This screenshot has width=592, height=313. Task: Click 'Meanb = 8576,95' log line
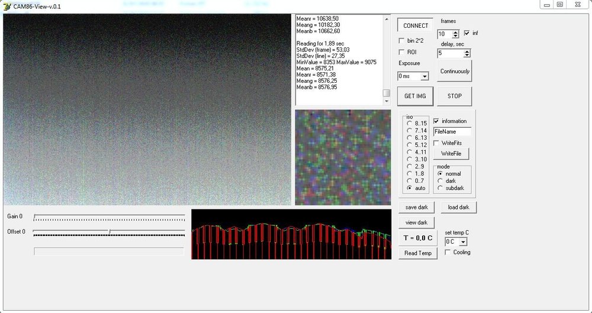coord(316,87)
